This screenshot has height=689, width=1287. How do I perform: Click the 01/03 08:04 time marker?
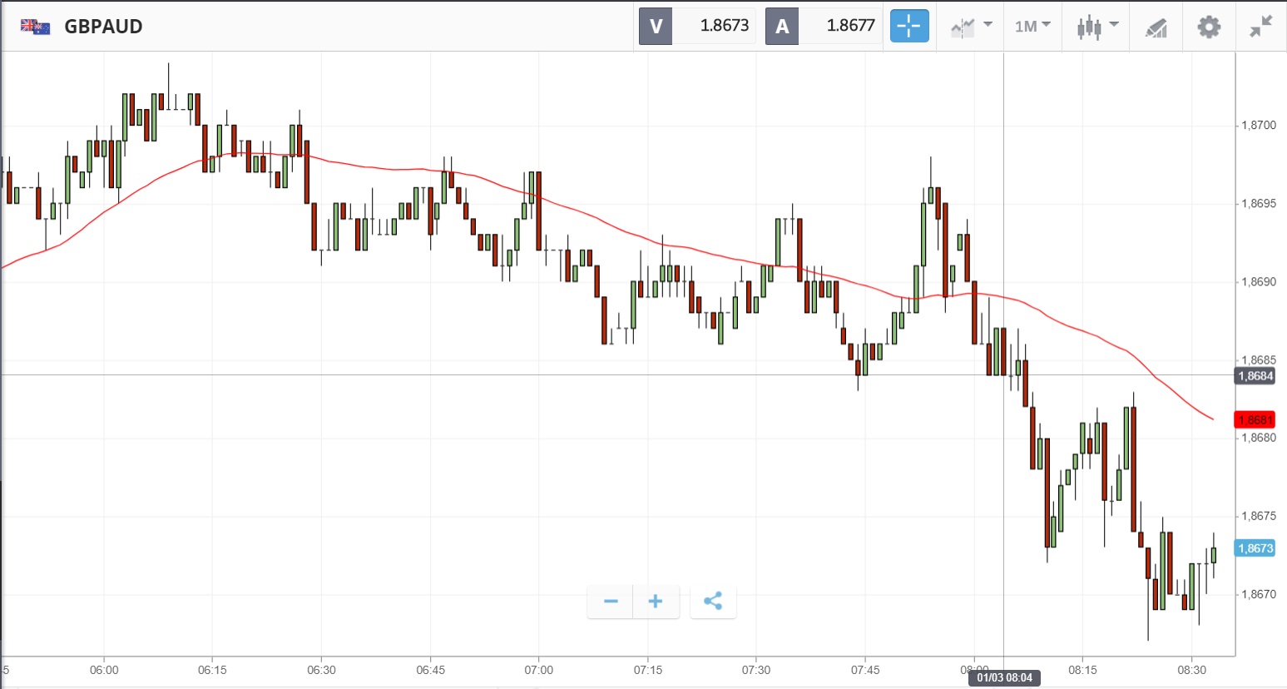click(x=1004, y=677)
